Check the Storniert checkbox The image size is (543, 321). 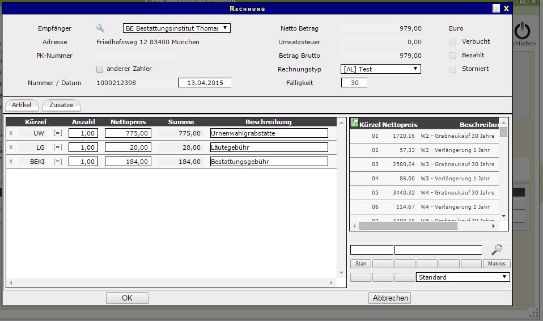[x=453, y=69]
